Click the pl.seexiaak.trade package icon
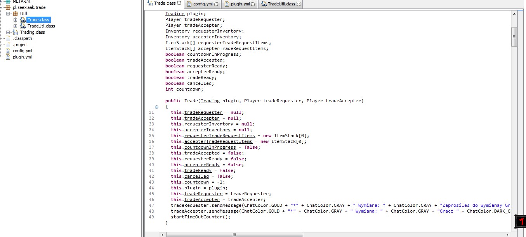Screen dimensions: 526x237 pos(8,7)
